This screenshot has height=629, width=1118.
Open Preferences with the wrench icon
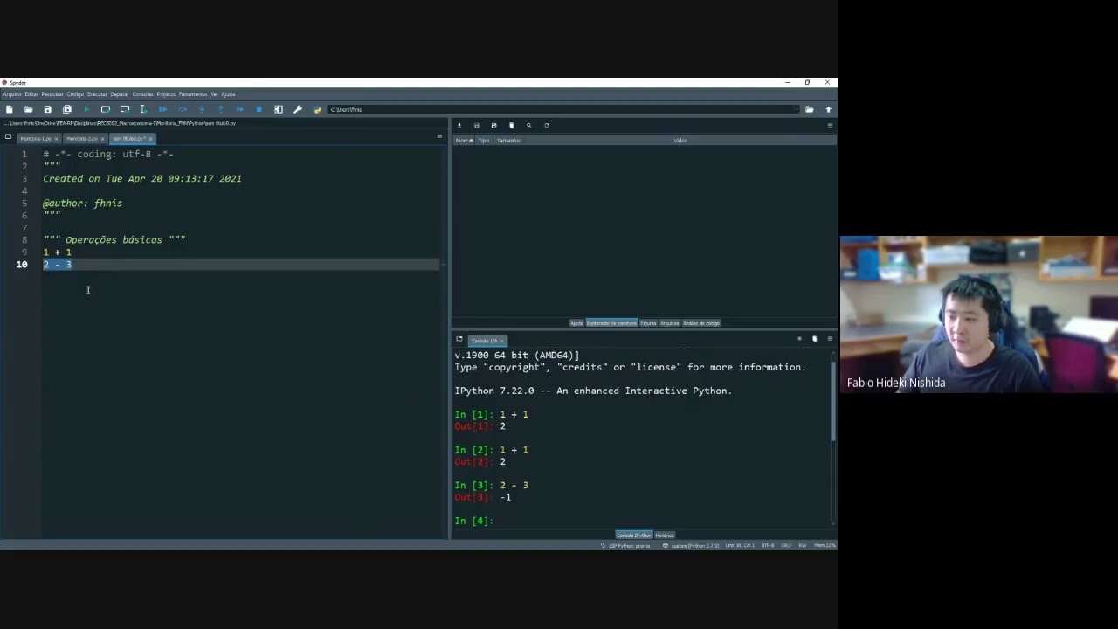tap(298, 109)
